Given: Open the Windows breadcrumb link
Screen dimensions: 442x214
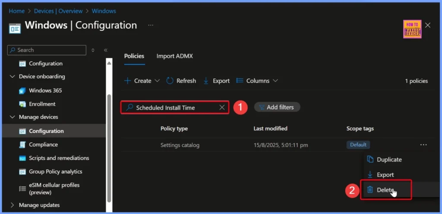Looking at the screenshot, I should (104, 11).
